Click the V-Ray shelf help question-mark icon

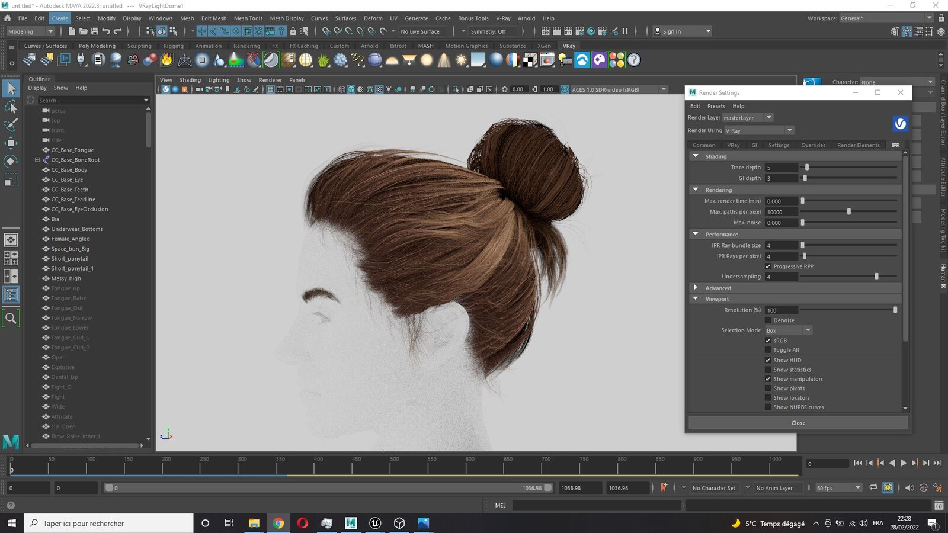tap(633, 60)
